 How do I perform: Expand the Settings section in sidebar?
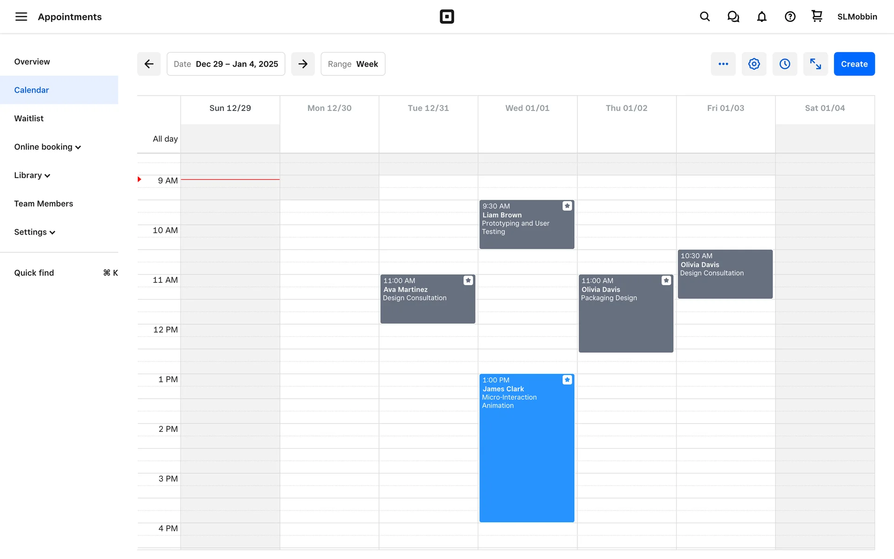[35, 232]
